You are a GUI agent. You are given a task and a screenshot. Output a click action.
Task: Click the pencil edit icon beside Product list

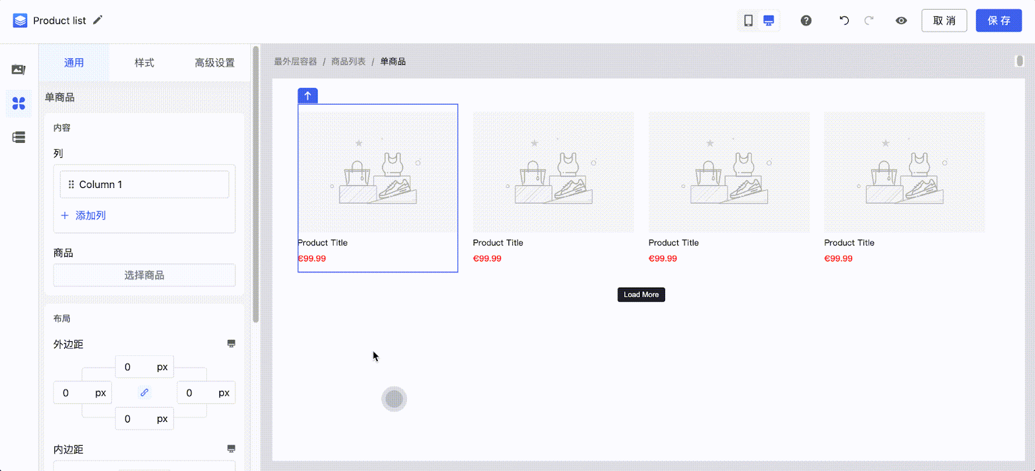pyautogui.click(x=98, y=20)
